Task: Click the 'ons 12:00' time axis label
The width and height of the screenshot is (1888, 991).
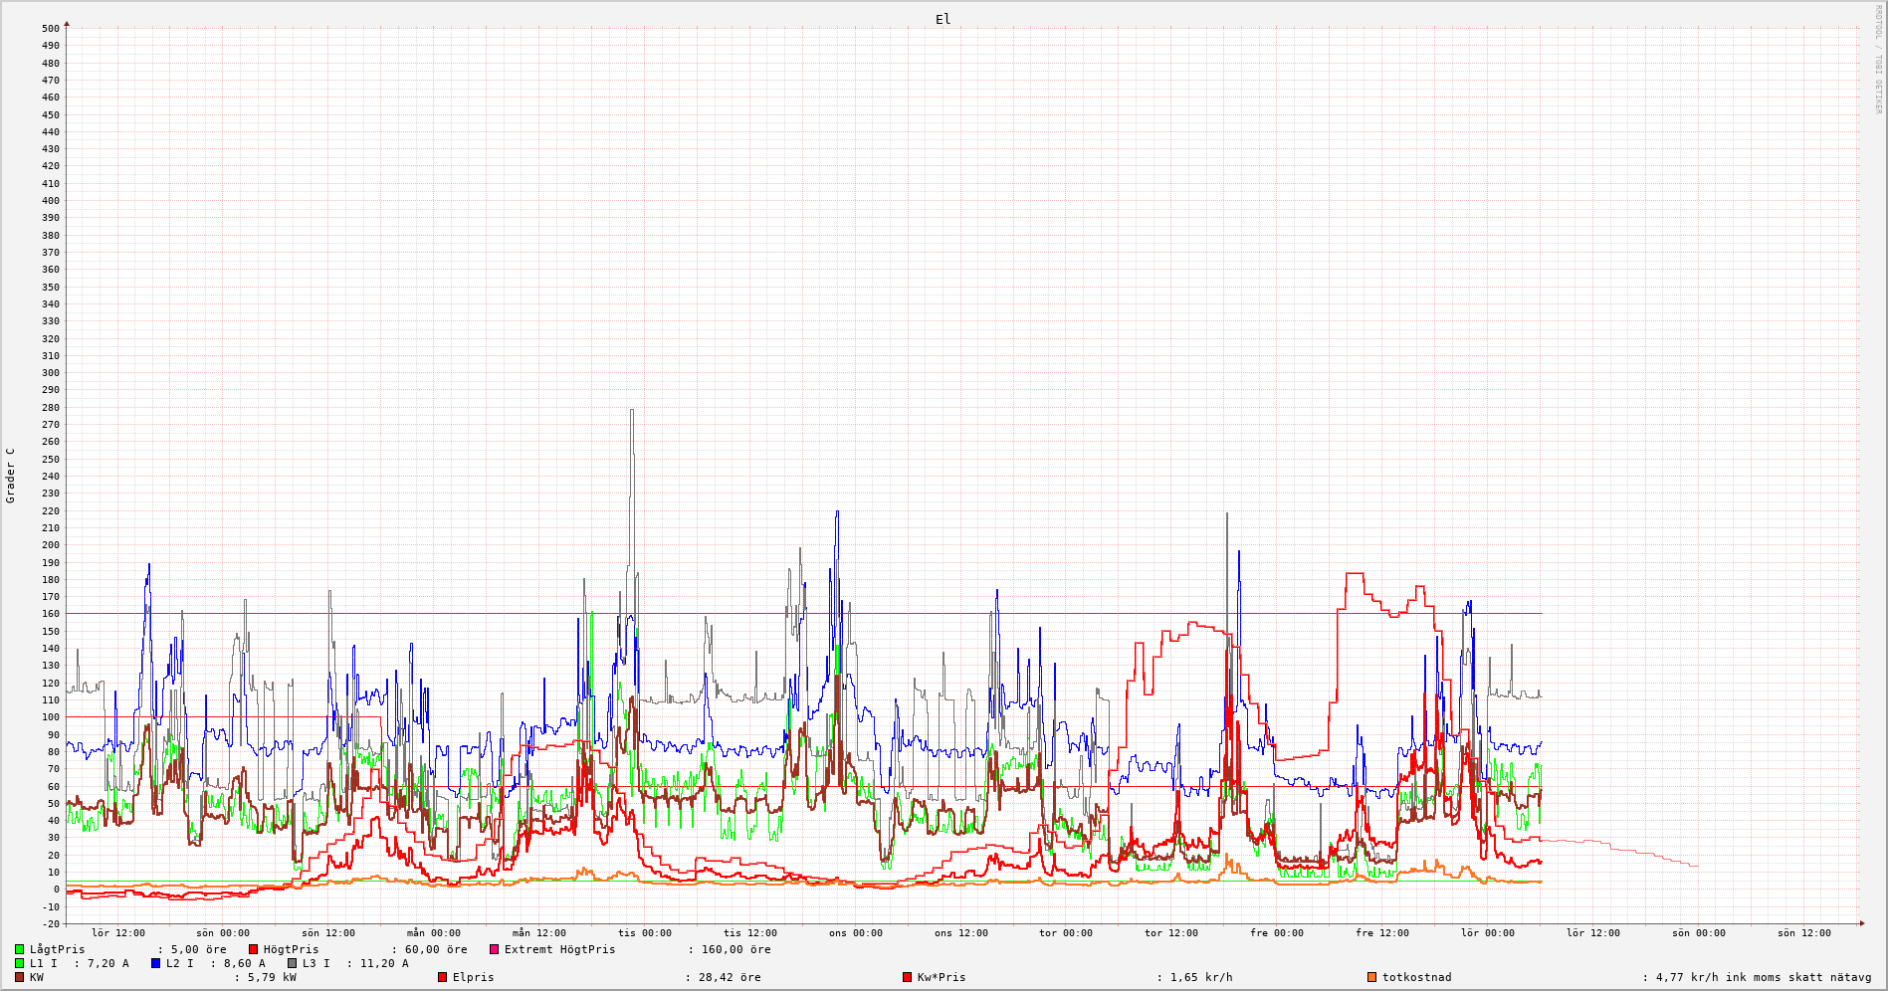Action: [961, 933]
